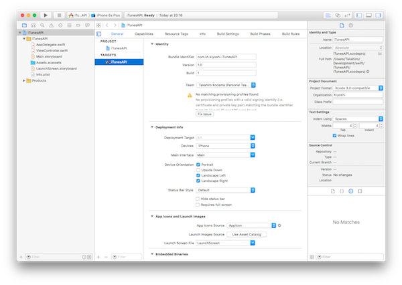Viewport: 402px width, 285px height.
Task: Enable Upside Down orientation
Action: pyautogui.click(x=198, y=170)
